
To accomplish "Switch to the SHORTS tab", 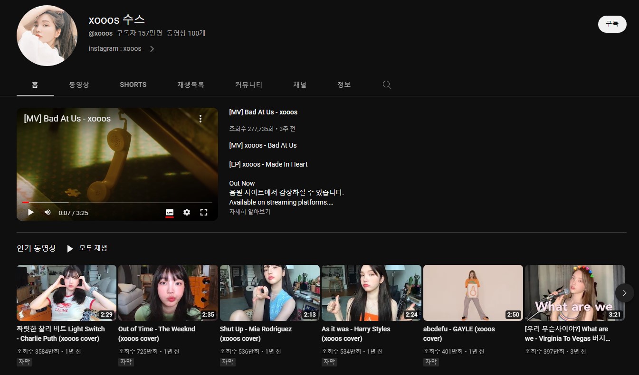I will tap(133, 84).
